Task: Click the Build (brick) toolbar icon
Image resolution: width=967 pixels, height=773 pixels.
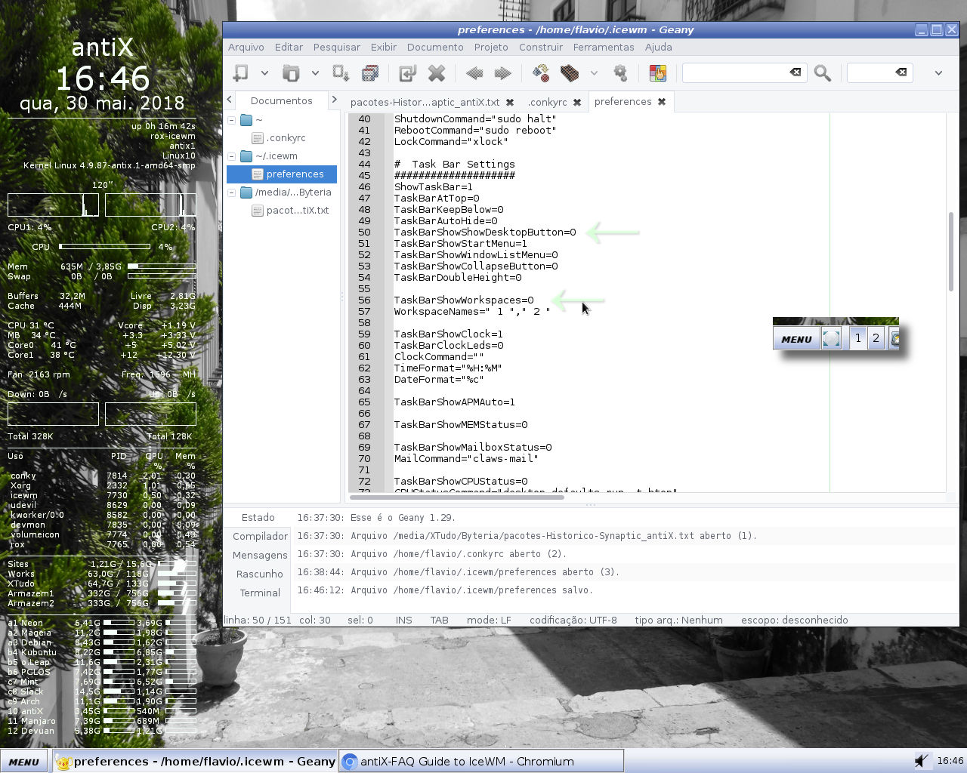Action: pos(570,73)
